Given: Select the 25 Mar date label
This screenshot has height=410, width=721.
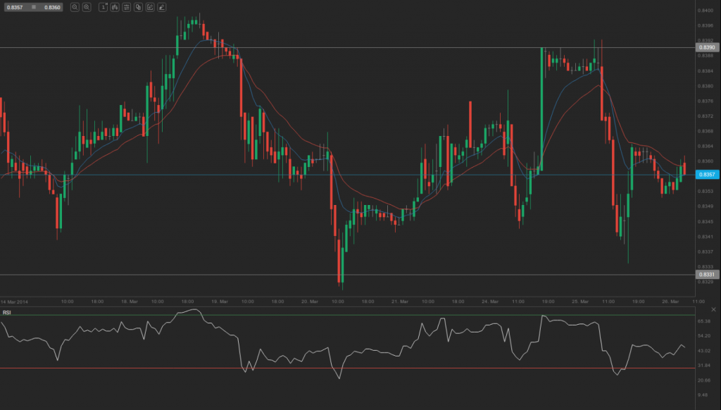Looking at the screenshot, I should [x=580, y=301].
